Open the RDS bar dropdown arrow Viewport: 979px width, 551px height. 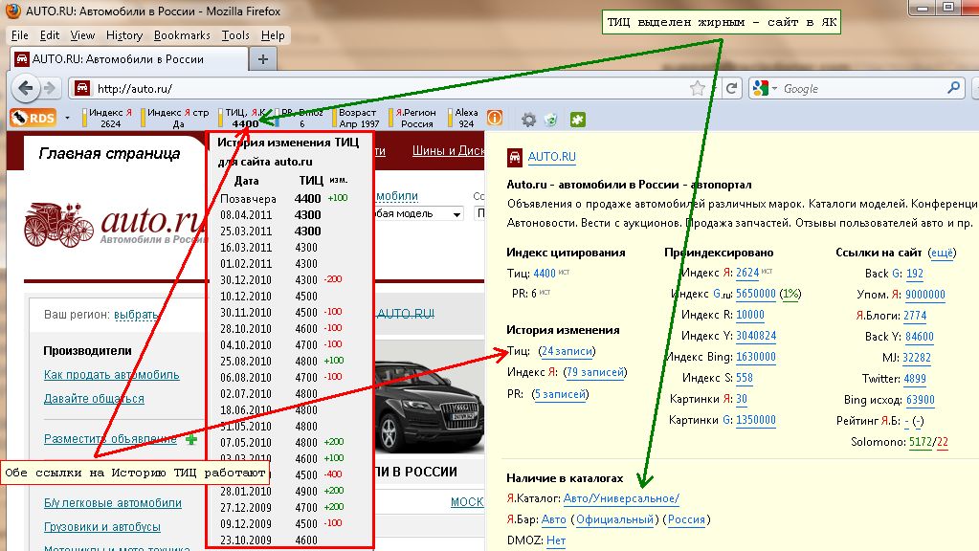tap(69, 119)
